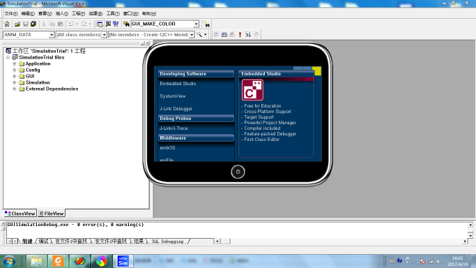Click the simulator power button
The height and width of the screenshot is (268, 476).
click(x=238, y=172)
